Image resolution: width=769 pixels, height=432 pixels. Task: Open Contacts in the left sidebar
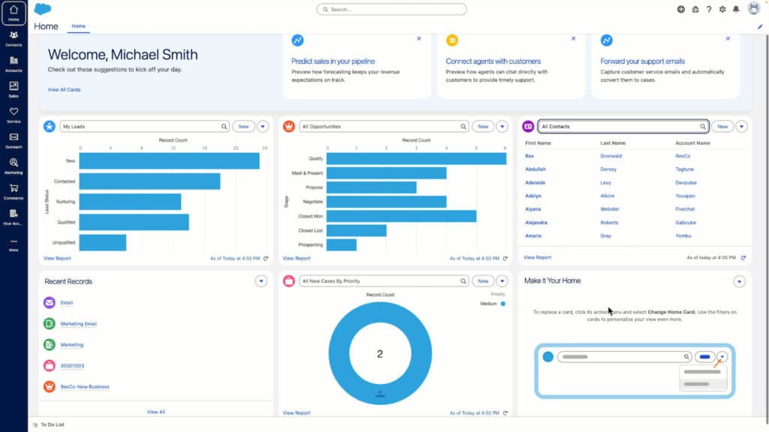click(x=14, y=39)
